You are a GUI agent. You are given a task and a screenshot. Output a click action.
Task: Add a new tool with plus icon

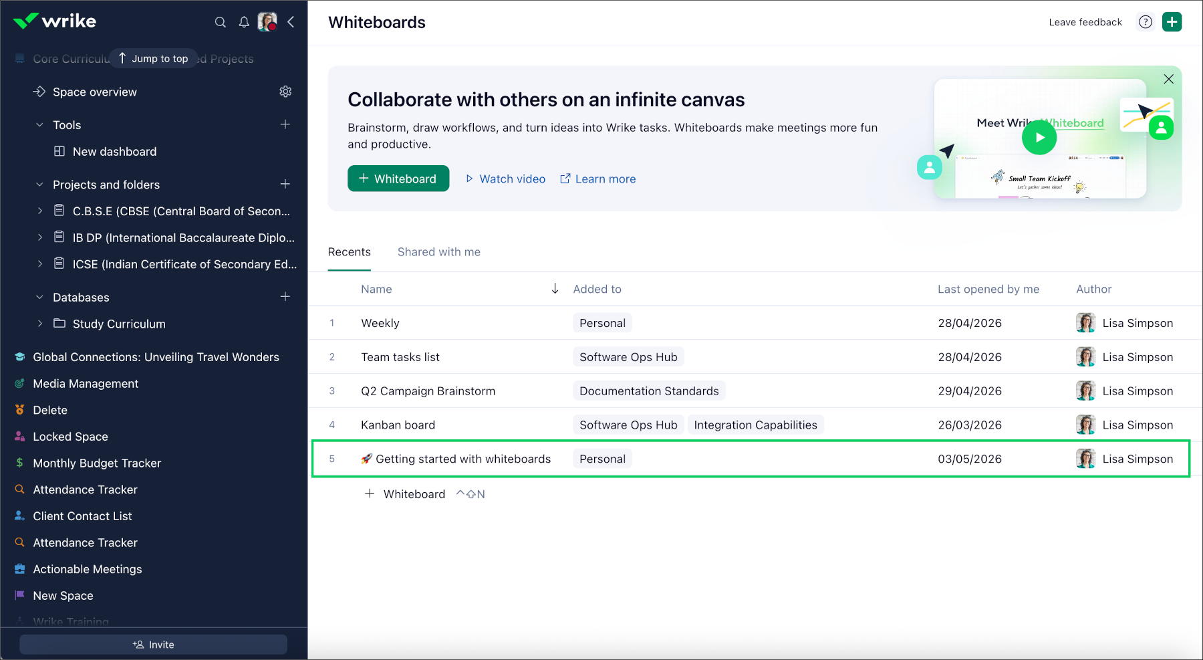point(285,124)
